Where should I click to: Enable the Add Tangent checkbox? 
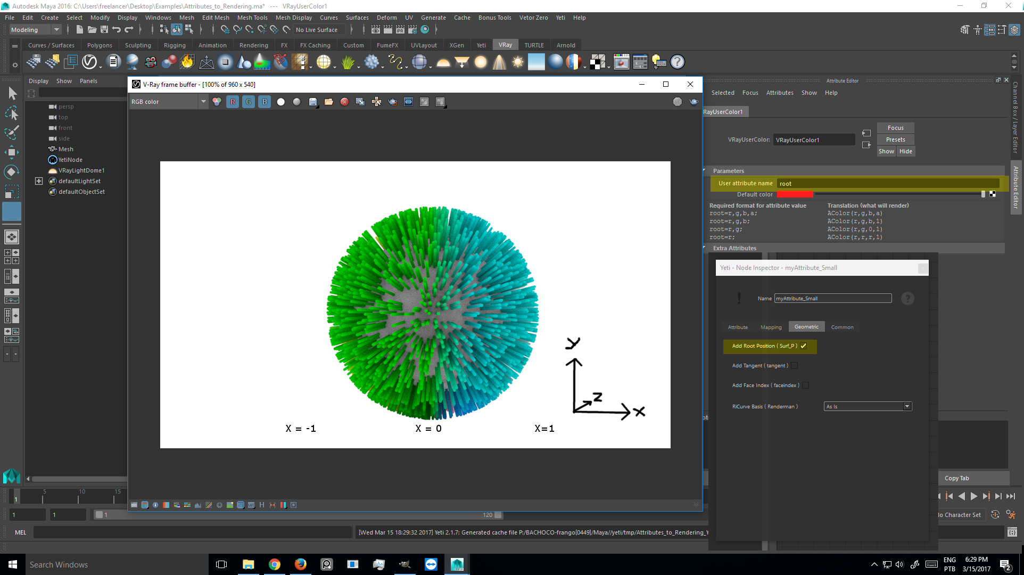pyautogui.click(x=794, y=366)
